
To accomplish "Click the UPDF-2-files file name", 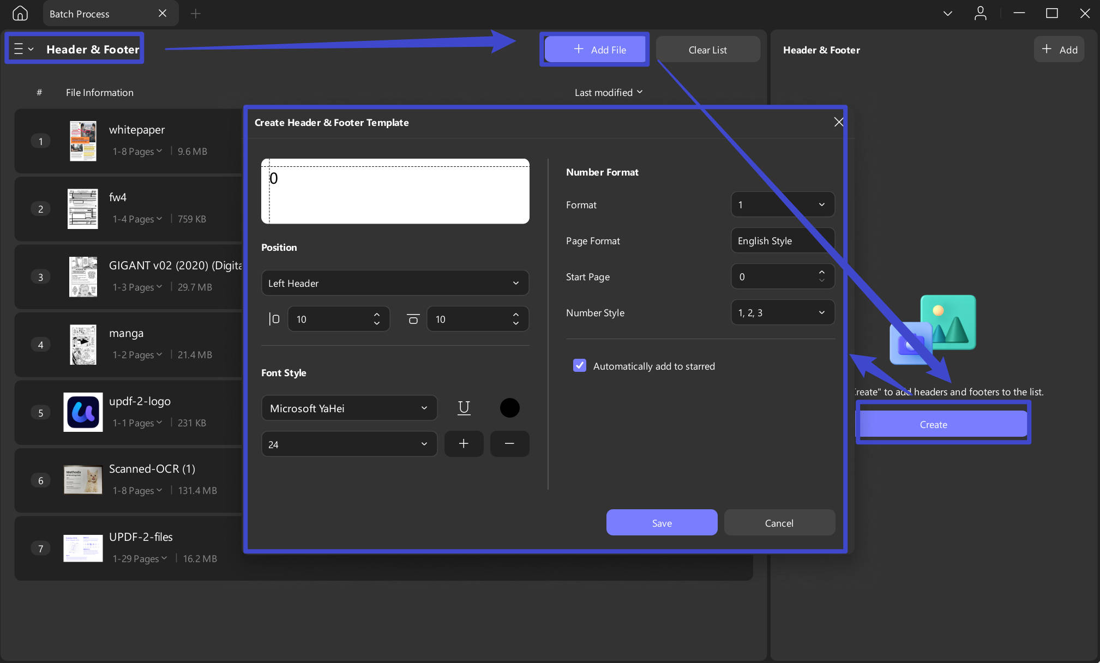I will pyautogui.click(x=141, y=537).
